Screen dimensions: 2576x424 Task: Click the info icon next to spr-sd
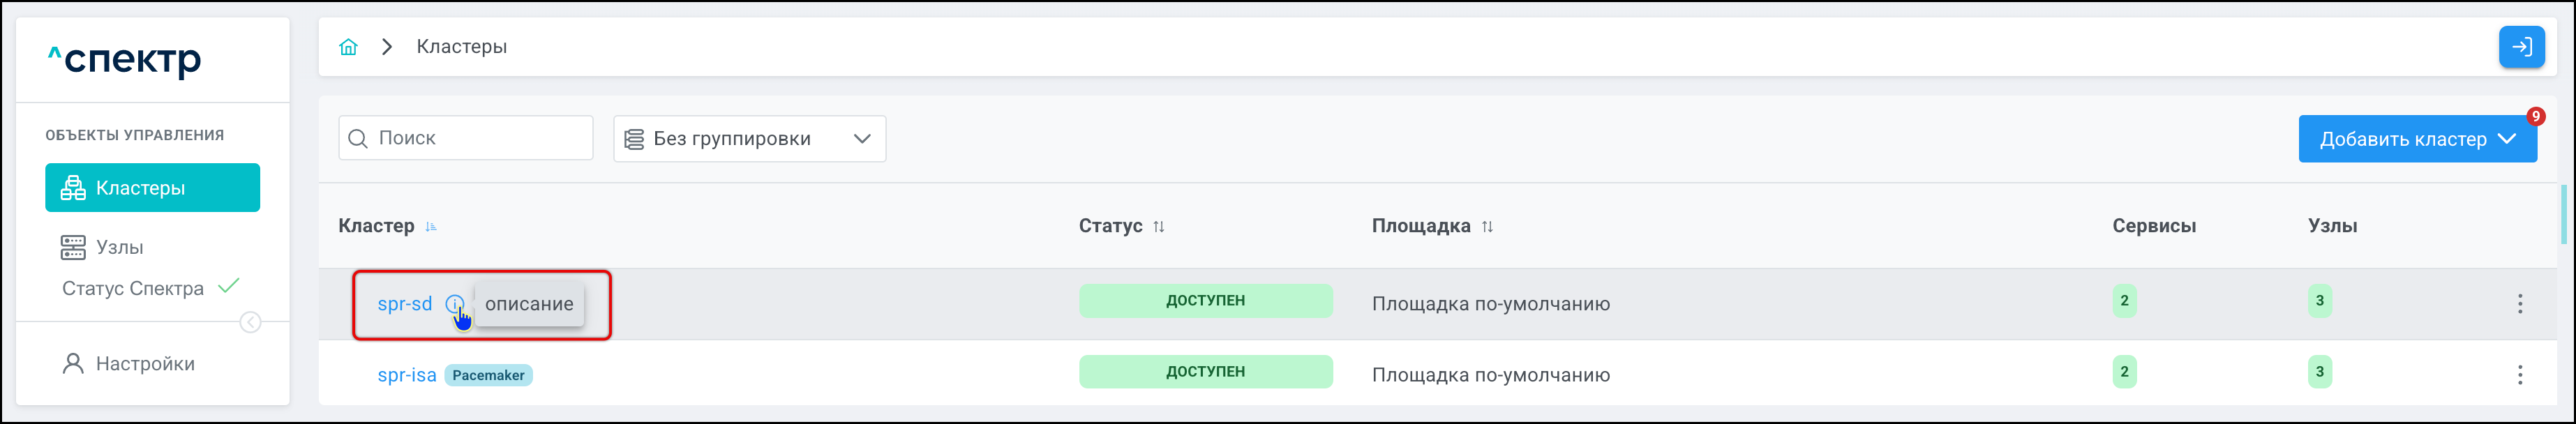coord(454,304)
